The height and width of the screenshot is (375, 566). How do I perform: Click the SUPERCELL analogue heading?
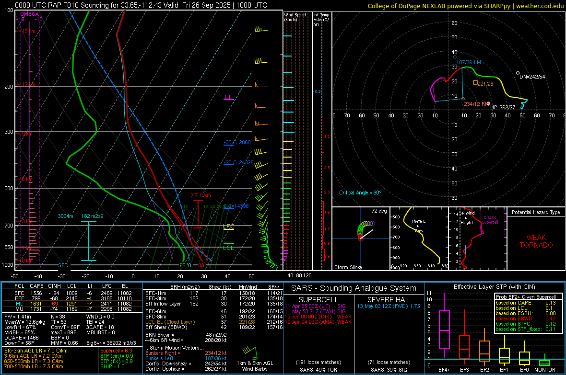pos(318,300)
